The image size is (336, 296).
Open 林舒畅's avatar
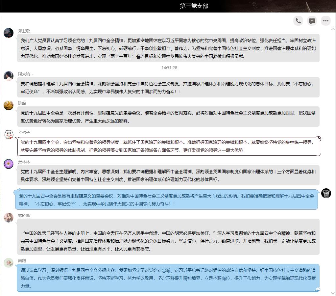click(x=9, y=217)
